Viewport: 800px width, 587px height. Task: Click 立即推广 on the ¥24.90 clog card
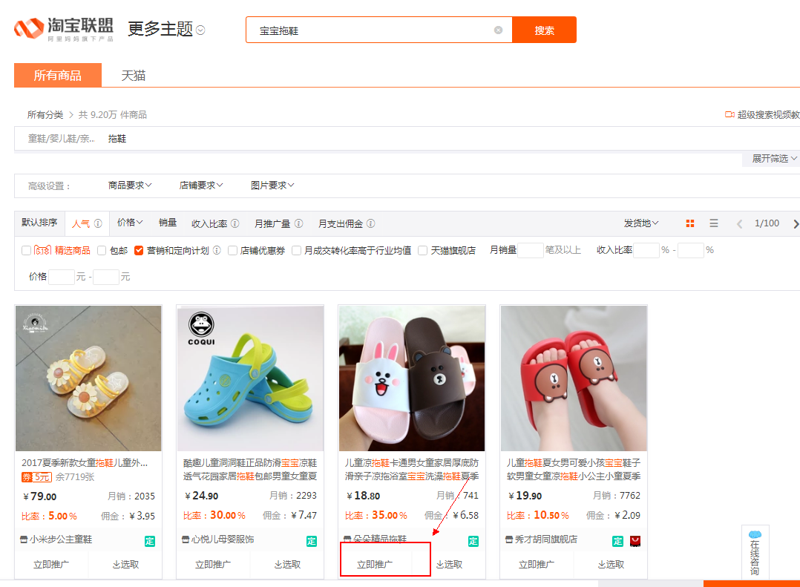tap(213, 565)
